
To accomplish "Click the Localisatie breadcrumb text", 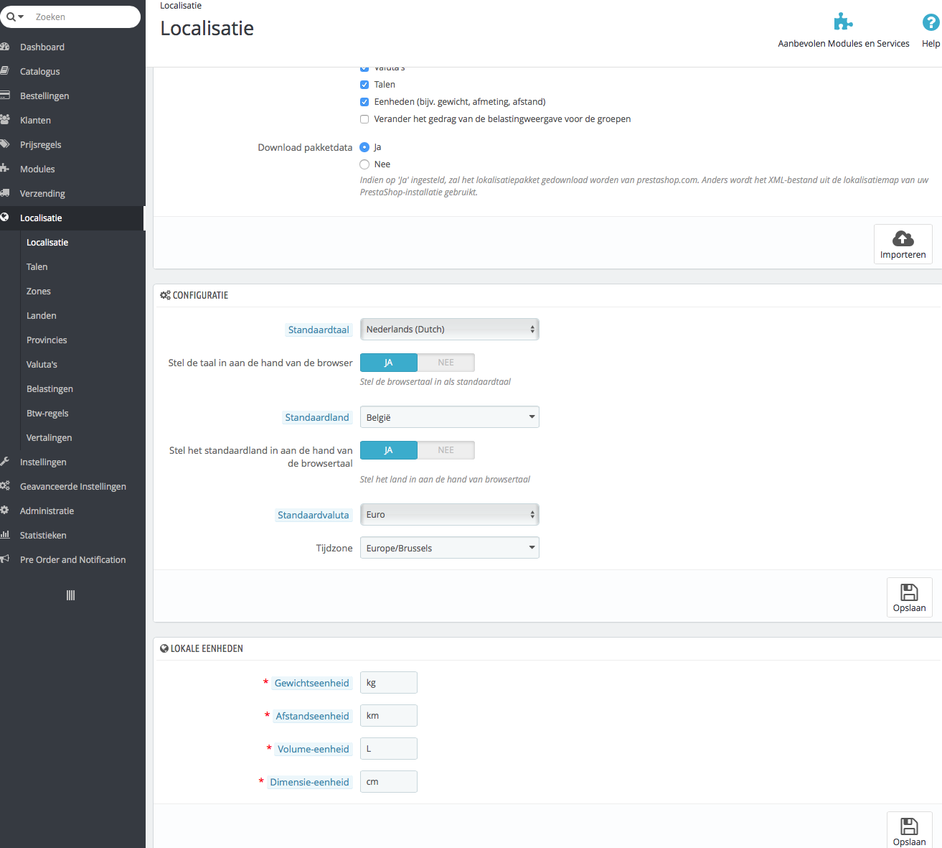I will pos(181,6).
